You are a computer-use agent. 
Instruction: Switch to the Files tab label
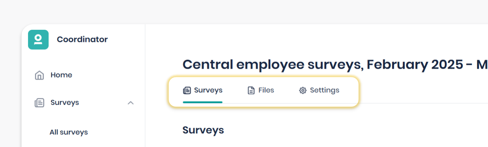tap(266, 90)
